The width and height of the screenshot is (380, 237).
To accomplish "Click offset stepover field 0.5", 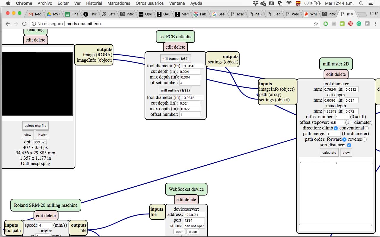I will [x=337, y=122].
